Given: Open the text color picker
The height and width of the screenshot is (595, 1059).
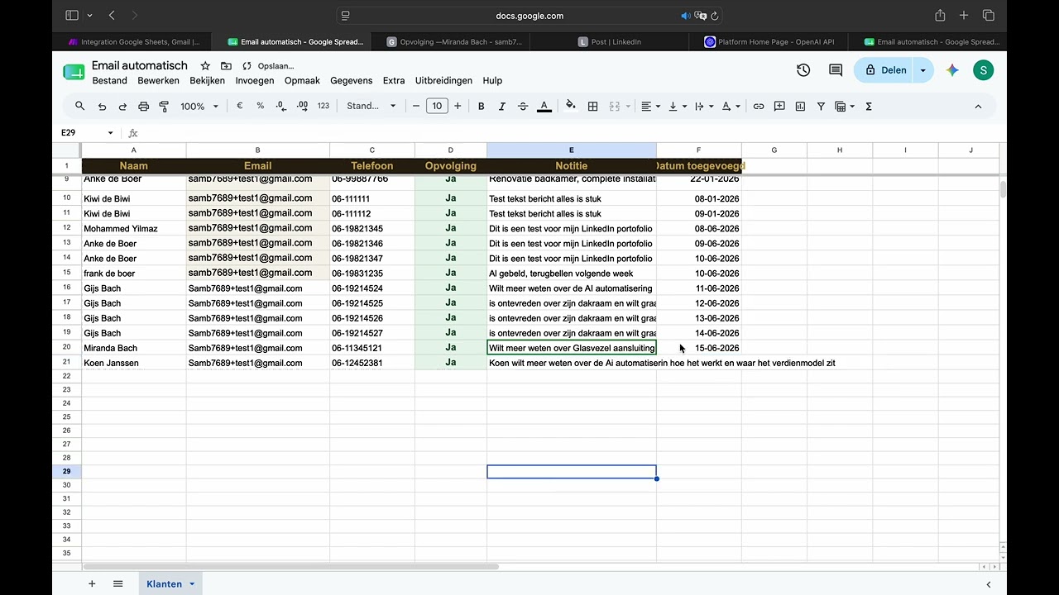Looking at the screenshot, I should tap(544, 106).
